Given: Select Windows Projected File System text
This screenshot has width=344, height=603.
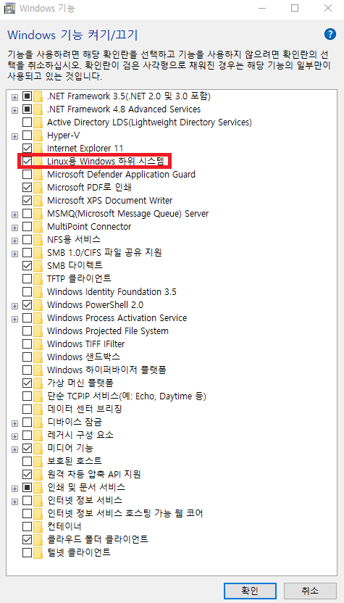Looking at the screenshot, I should (108, 330).
